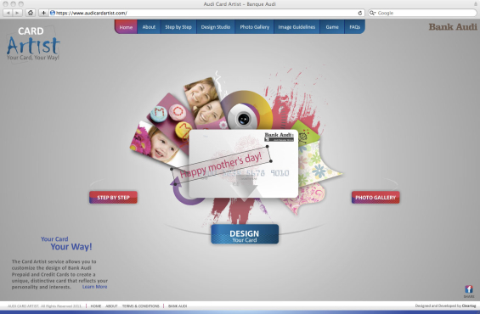Viewport: 480px width, 314px height.
Task: Focus the browser URL address field
Action: pyautogui.click(x=204, y=13)
